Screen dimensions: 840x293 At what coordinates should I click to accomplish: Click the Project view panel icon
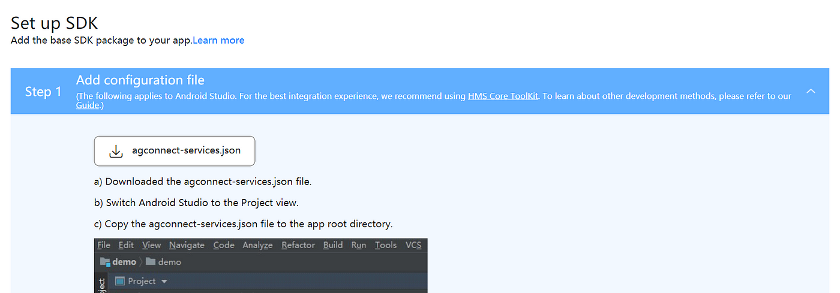(120, 281)
